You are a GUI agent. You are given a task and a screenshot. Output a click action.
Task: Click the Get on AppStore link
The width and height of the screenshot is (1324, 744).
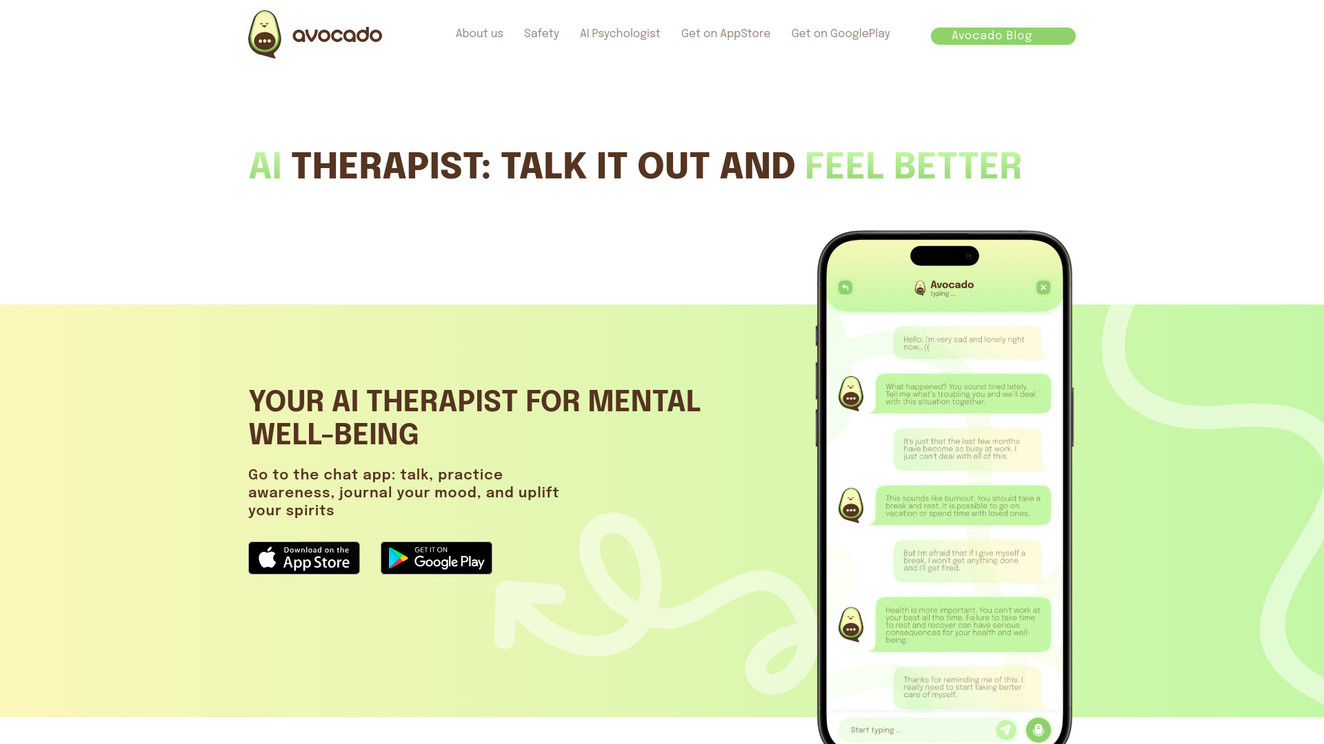(725, 34)
